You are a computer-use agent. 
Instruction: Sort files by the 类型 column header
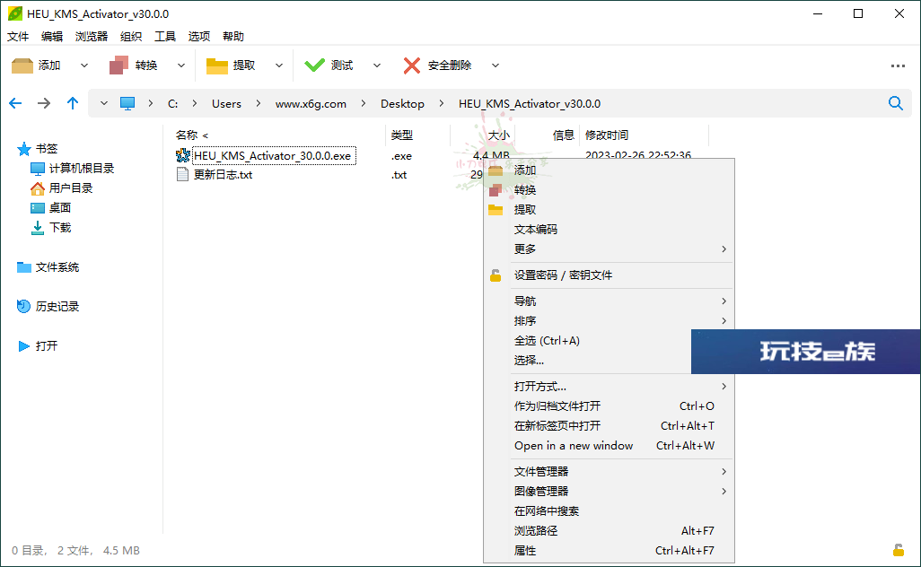coord(402,135)
